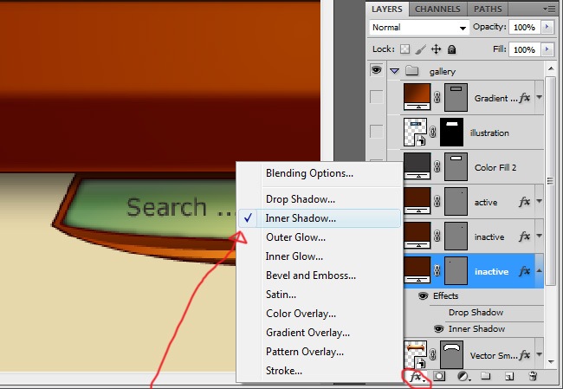Viewport: 563px width, 389px height.
Task: Collapse the gallery group triangle
Action: (394, 71)
